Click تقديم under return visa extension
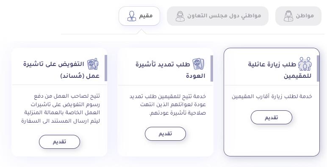This screenshot has height=167, width=327. 165,134
